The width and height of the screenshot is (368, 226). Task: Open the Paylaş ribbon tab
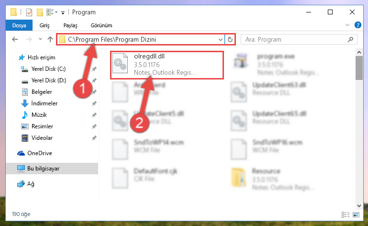tap(70, 25)
